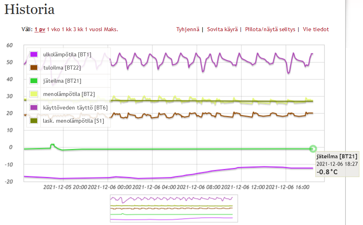363x225 pixels.
Task: Click the Historia heading
Action: point(29,10)
